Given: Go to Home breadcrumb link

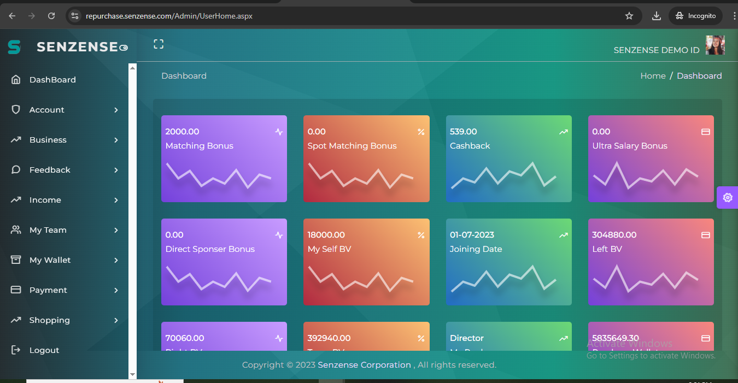Looking at the screenshot, I should tap(653, 76).
